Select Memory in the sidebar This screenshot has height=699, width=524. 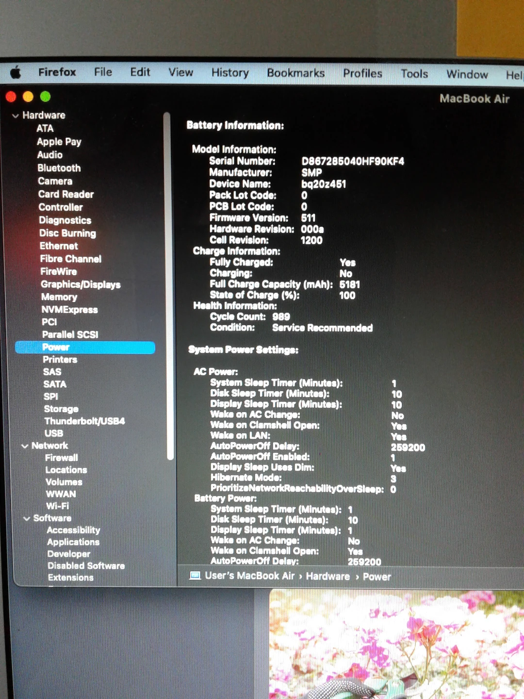pos(59,297)
